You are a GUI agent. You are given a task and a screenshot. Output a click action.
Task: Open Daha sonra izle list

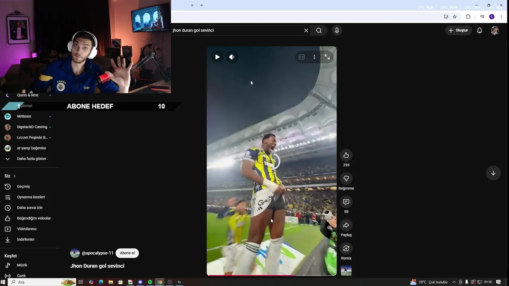click(x=29, y=208)
